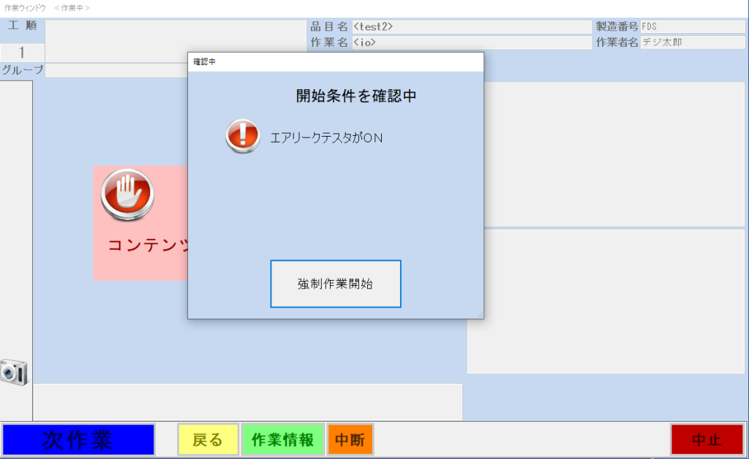749x459 pixels.
Task: Click the 品目名 field showing <test2>
Action: [472, 27]
